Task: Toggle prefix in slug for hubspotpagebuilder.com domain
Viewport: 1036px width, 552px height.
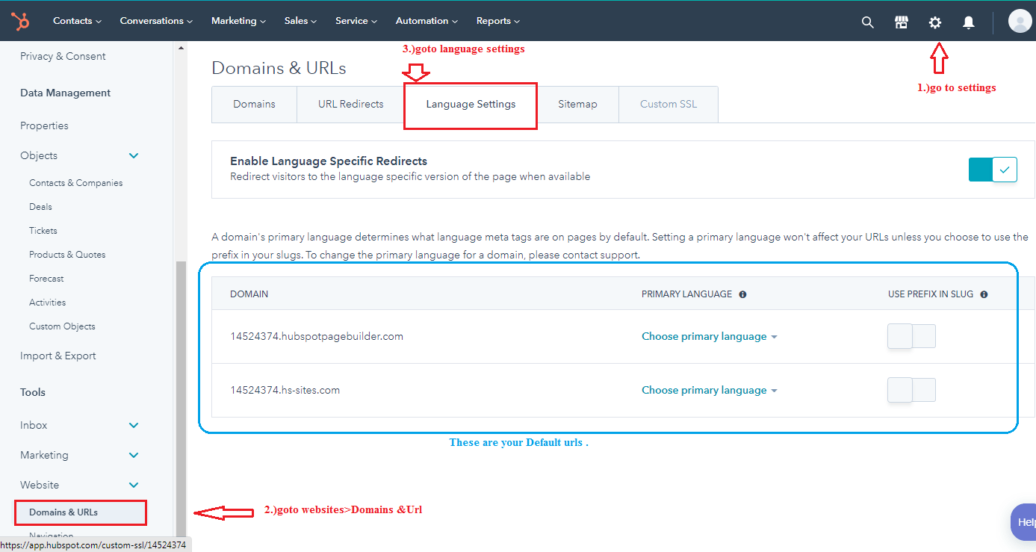Action: click(911, 335)
